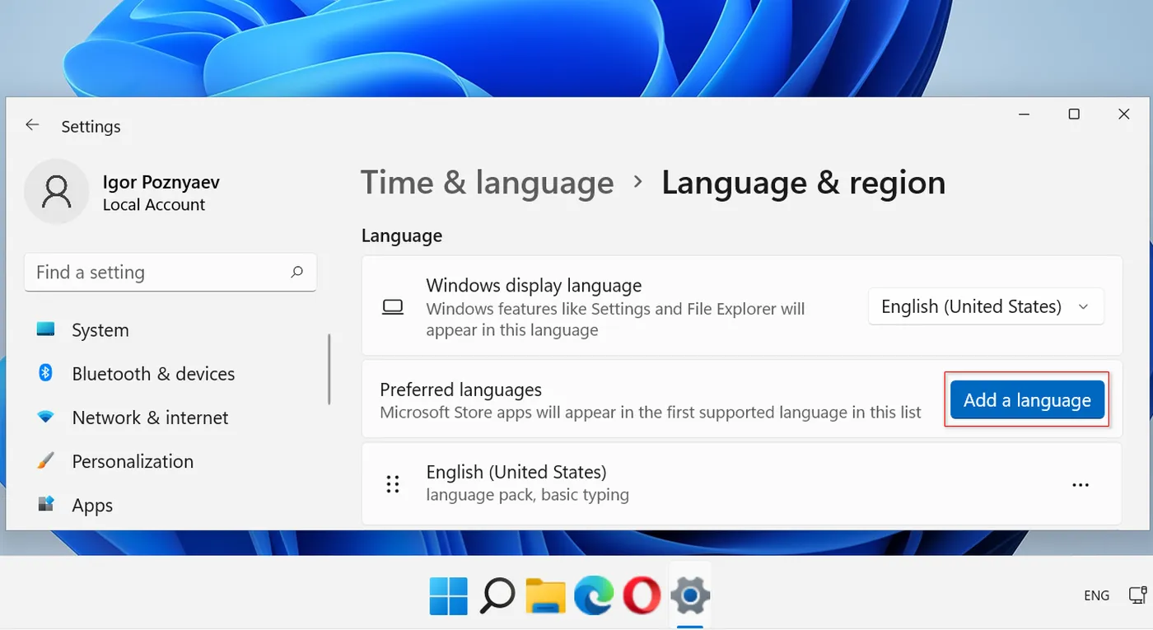Click the language pack, basic typing text
This screenshot has width=1153, height=630.
click(527, 495)
